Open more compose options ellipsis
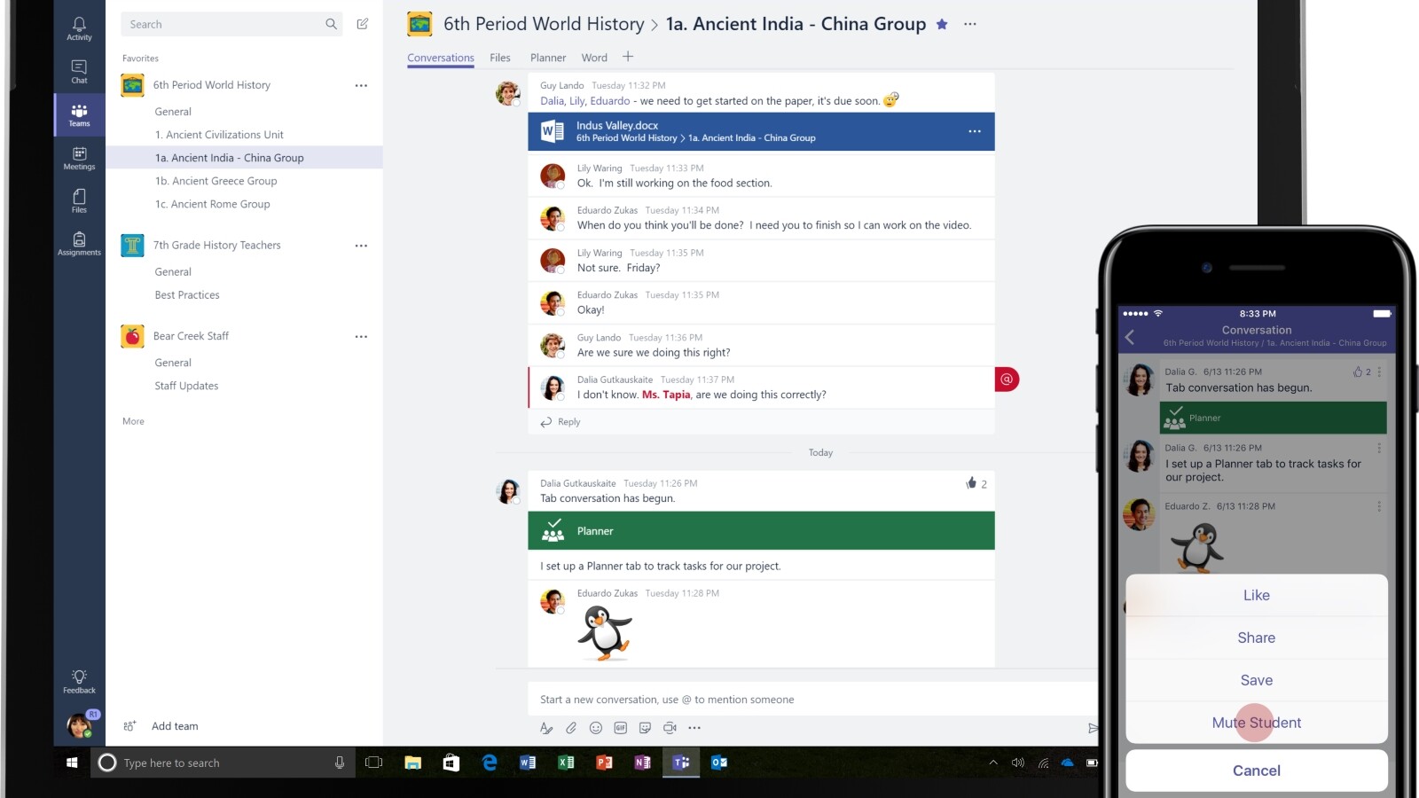Image resolution: width=1419 pixels, height=798 pixels. tap(694, 728)
